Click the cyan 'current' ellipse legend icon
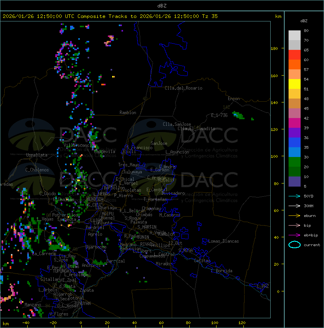 (x=294, y=245)
